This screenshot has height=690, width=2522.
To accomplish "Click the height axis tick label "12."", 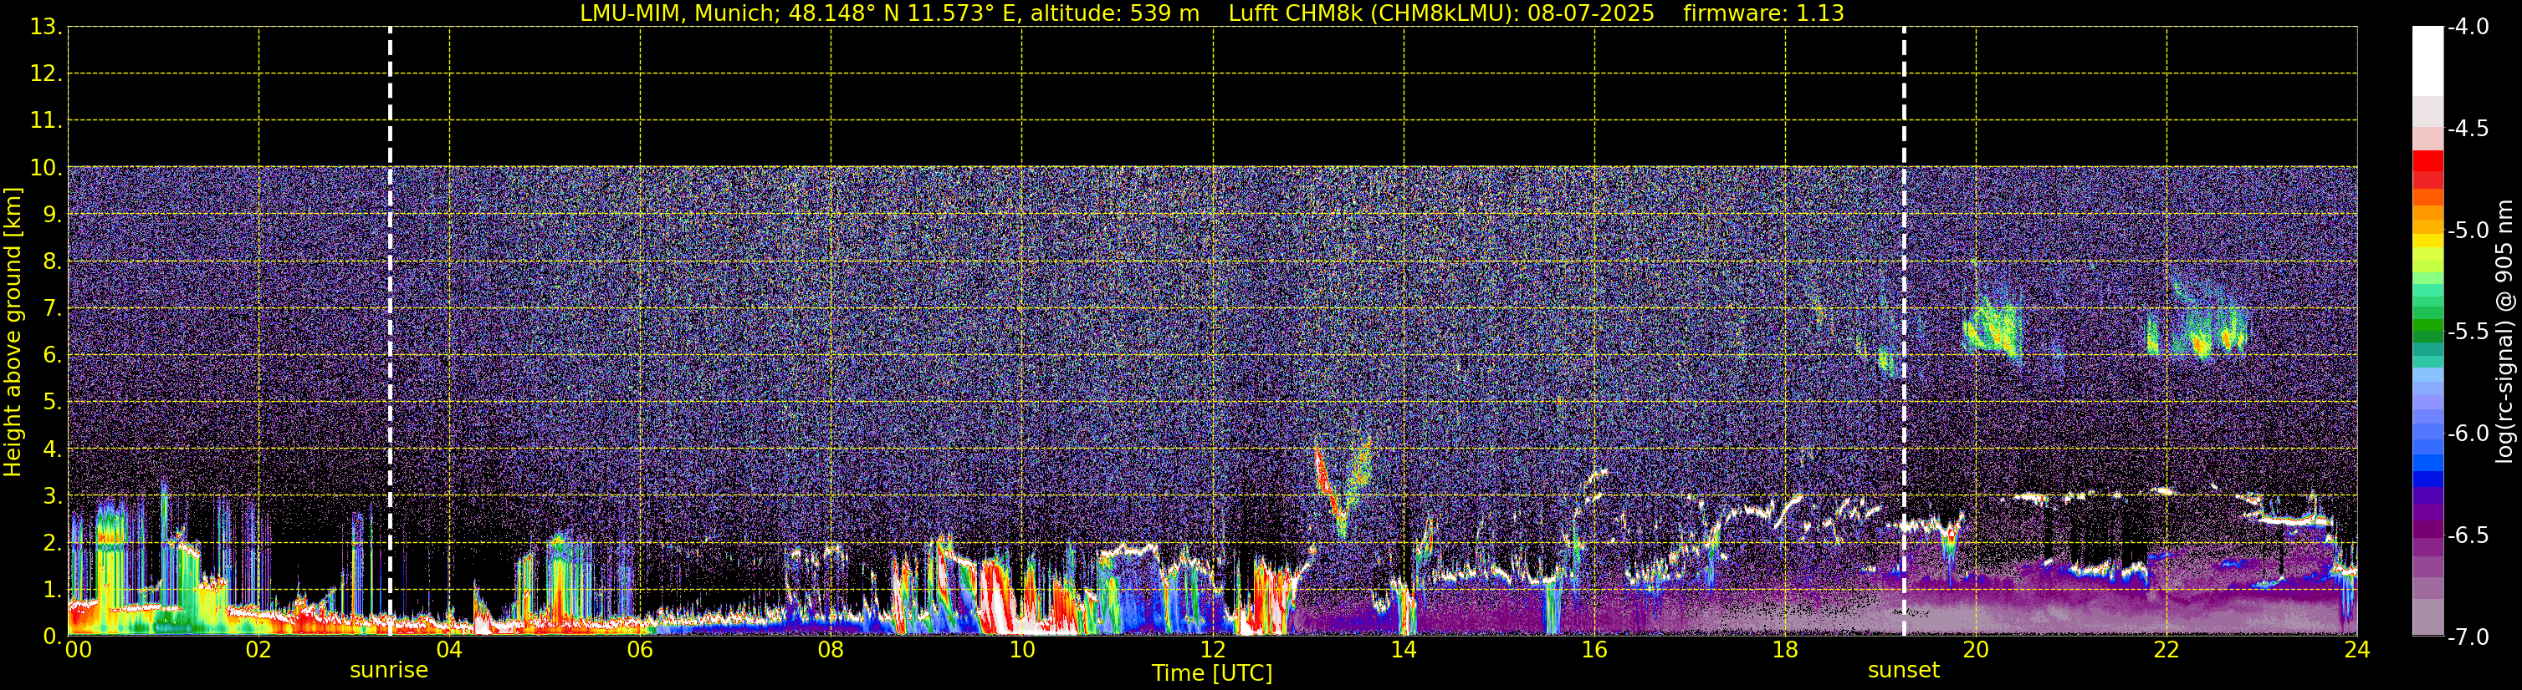I will pyautogui.click(x=45, y=74).
